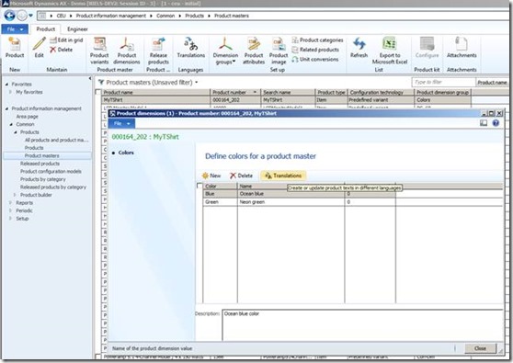Image resolution: width=513 pixels, height=363 pixels.
Task: Open Product variants
Action: click(99, 51)
